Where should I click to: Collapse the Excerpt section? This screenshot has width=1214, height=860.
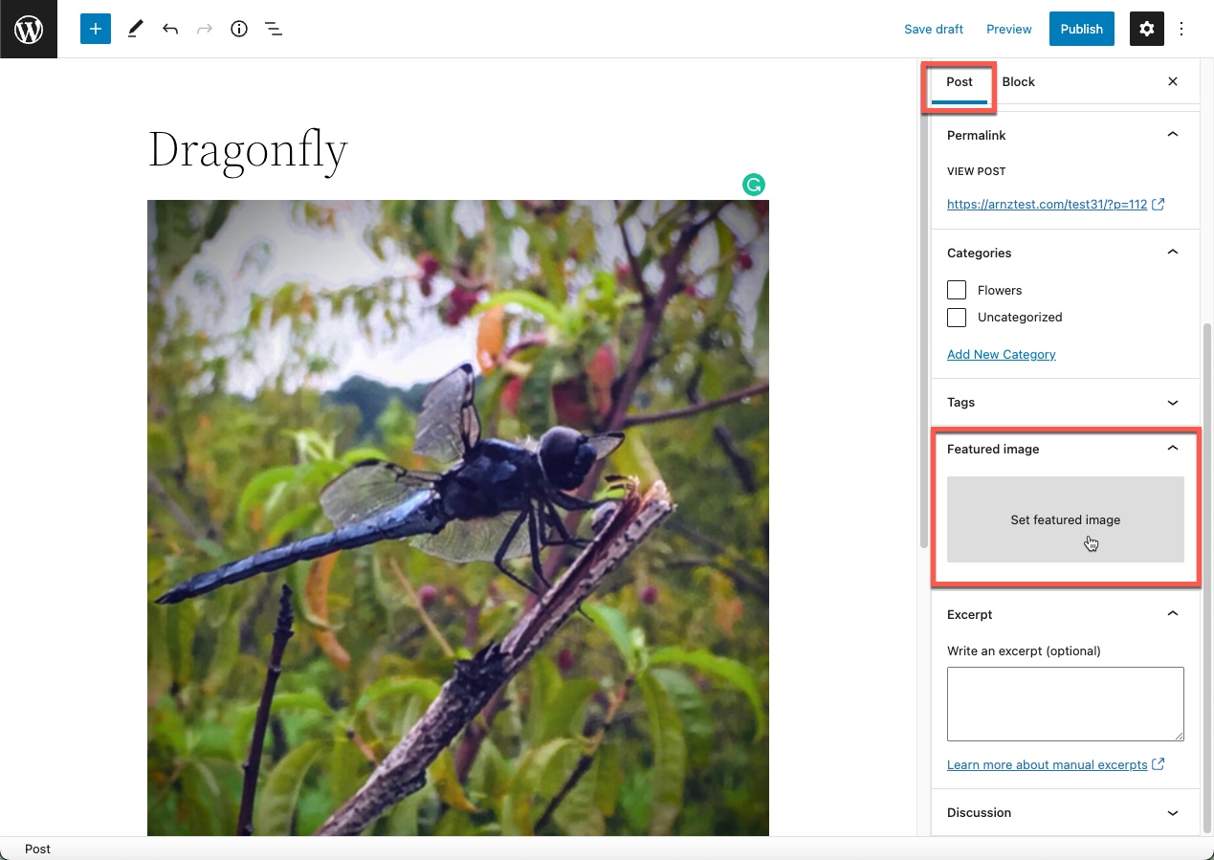1065,614
